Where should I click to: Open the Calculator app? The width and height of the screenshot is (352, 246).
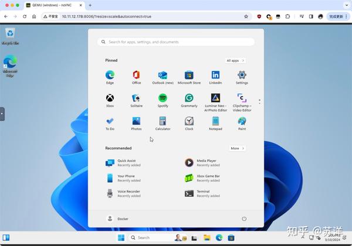[163, 124]
